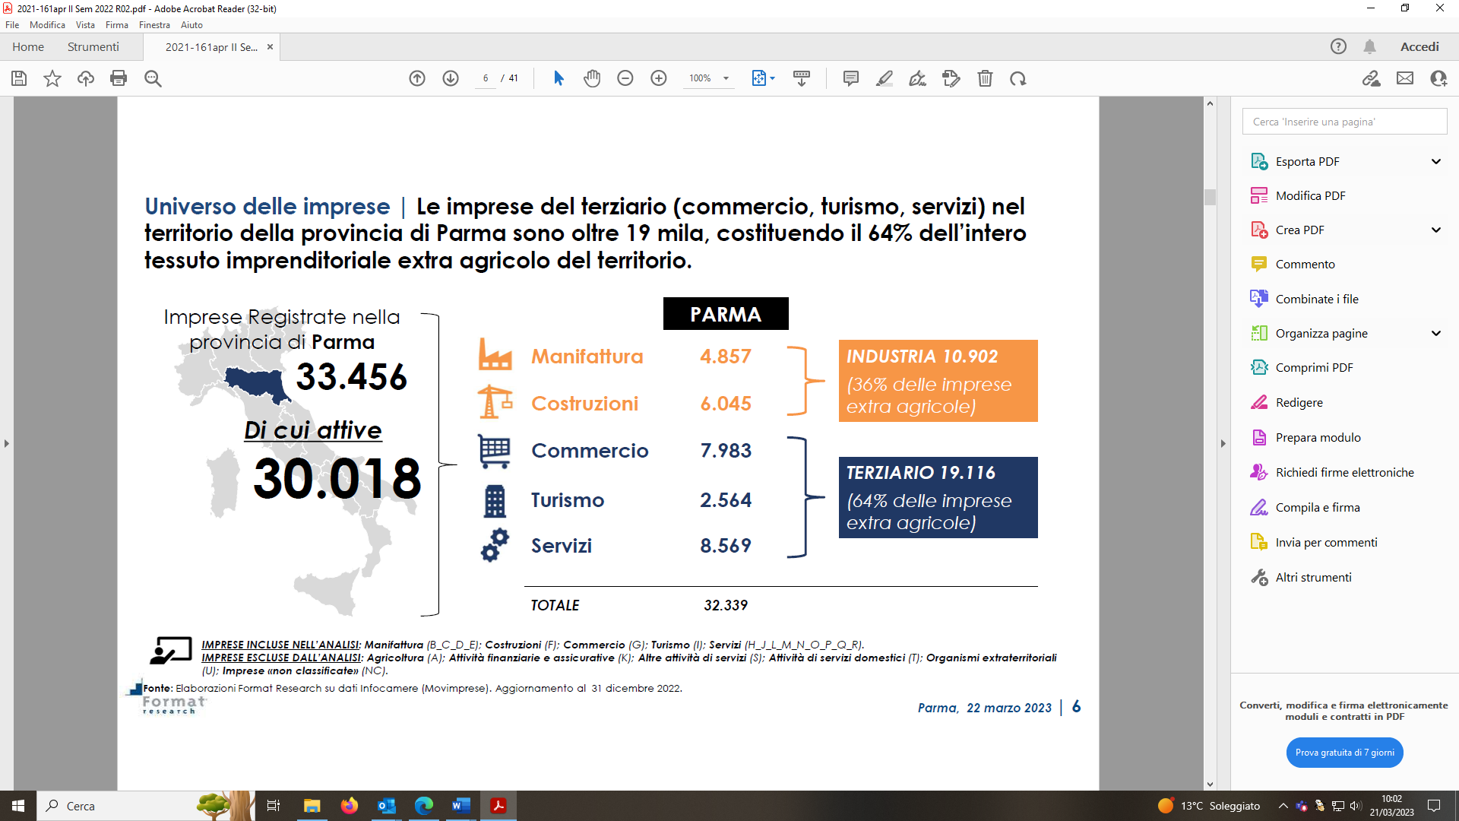Click the delete trash icon

click(x=985, y=78)
